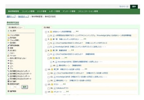
Task: Click the add contents entry icon below folder add
Action: 8,38
